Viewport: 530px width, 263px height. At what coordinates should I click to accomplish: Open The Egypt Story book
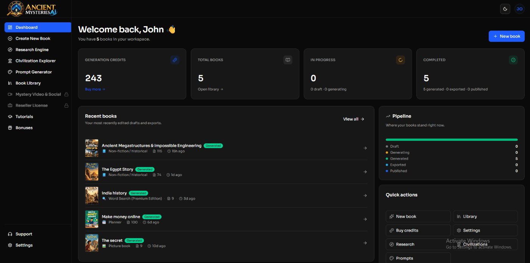coord(226,172)
